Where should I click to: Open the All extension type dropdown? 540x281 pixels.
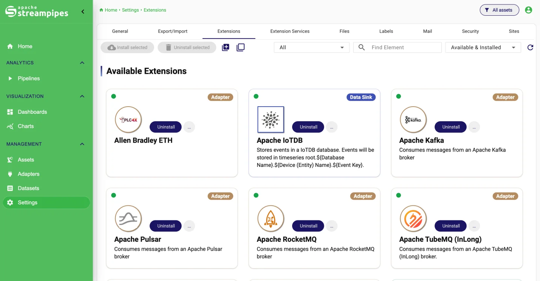click(312, 48)
